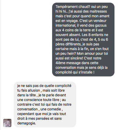Click the word "demagogie." in the gray bubble
Viewport: 118px width, 130px height.
(27, 123)
